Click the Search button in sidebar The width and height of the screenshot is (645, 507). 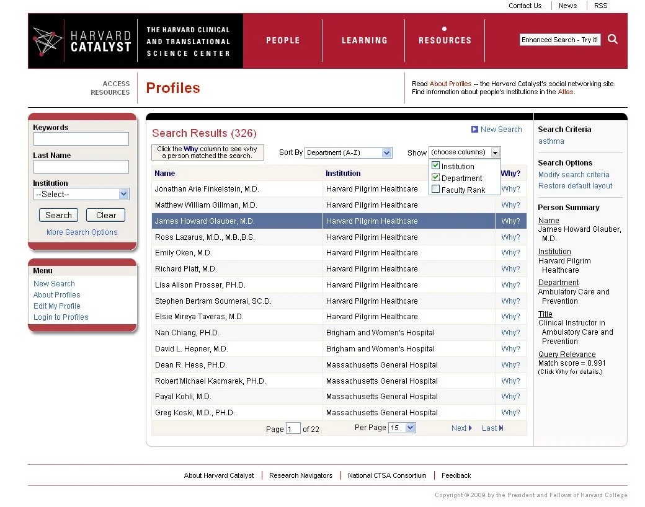click(58, 215)
